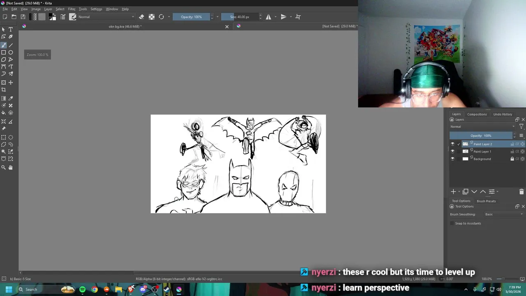Screen dimensions: 526x296
Task: Hide Paint Layer 1 with eye icon
Action: [452, 151]
